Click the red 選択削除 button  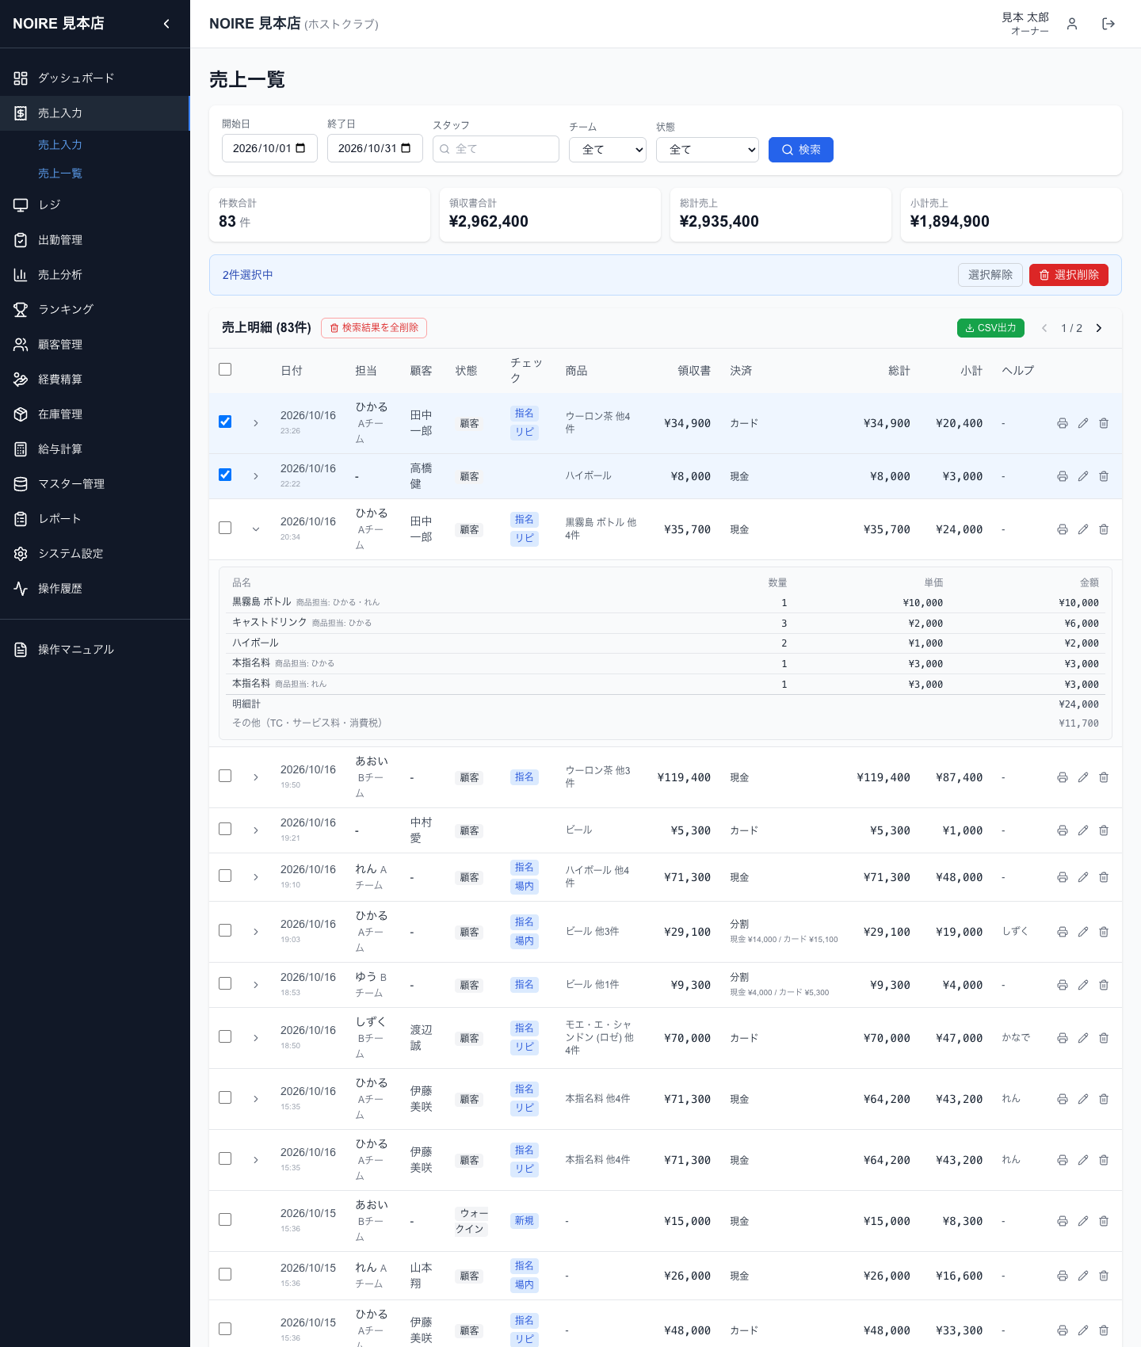pyautogui.click(x=1069, y=275)
